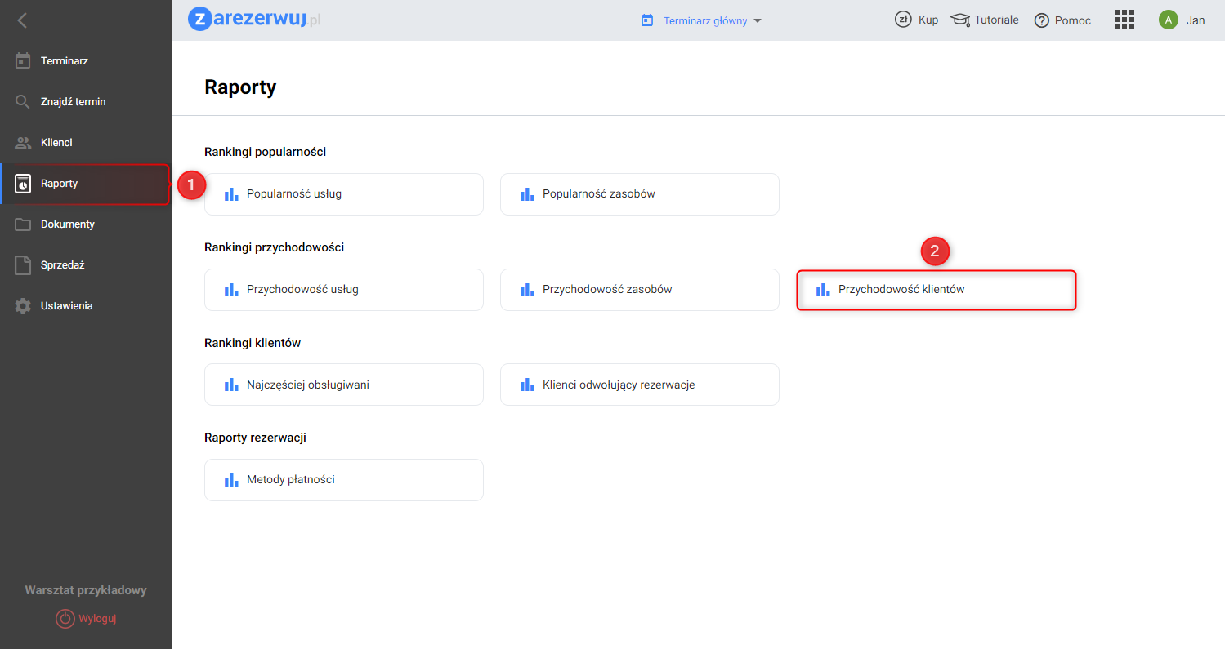Open Terminarz in the sidebar
This screenshot has height=649, width=1225.
pyautogui.click(x=65, y=61)
